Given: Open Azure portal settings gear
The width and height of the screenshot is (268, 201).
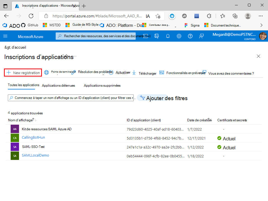Looking at the screenshot, I should coord(179,36).
